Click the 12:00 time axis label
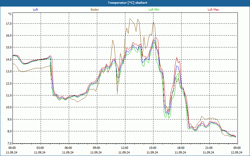This screenshot has width=250, height=156. coord(124,148)
